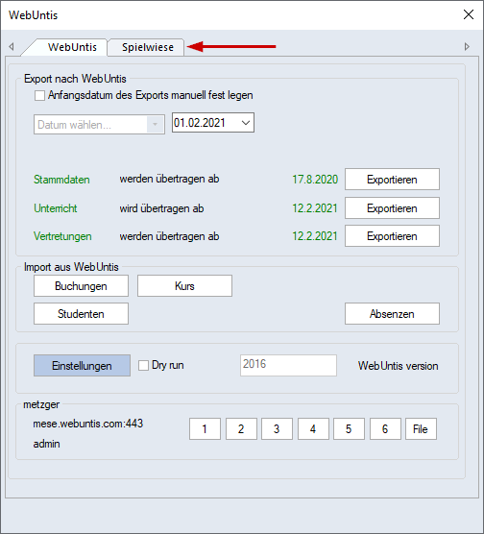
Task: Export Vertretungen with its Exportieren button
Action: (x=392, y=236)
